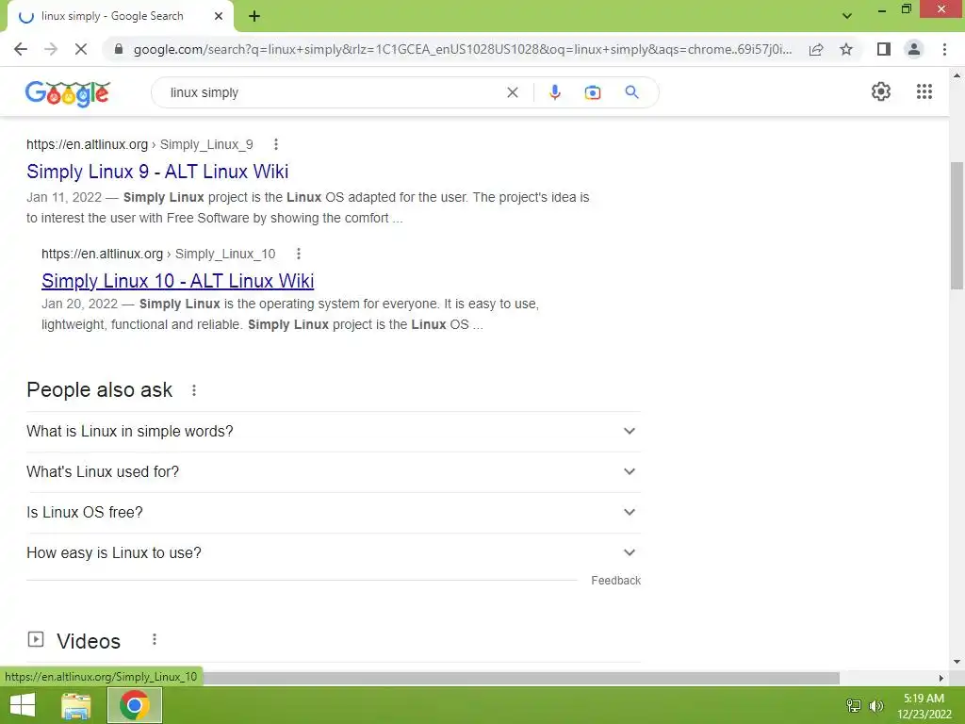
Task: Open Google quick settings gear
Action: pyautogui.click(x=881, y=91)
